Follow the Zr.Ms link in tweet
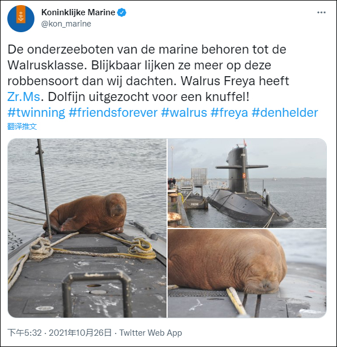This screenshot has width=337, height=347. [24, 96]
